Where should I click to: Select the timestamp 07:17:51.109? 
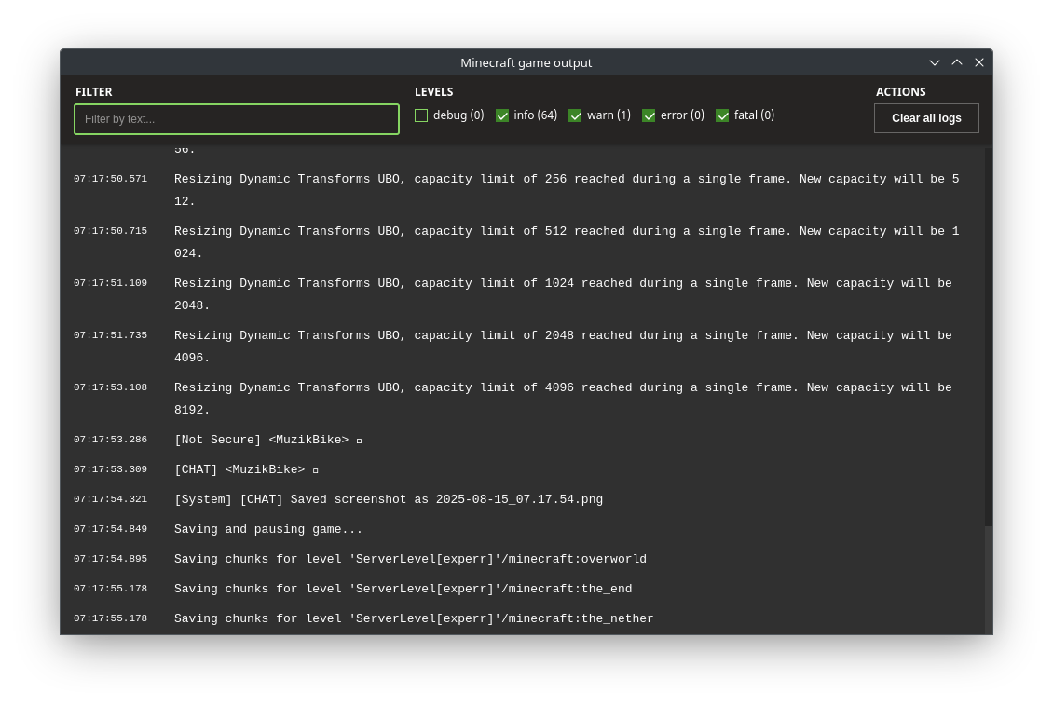click(x=110, y=283)
